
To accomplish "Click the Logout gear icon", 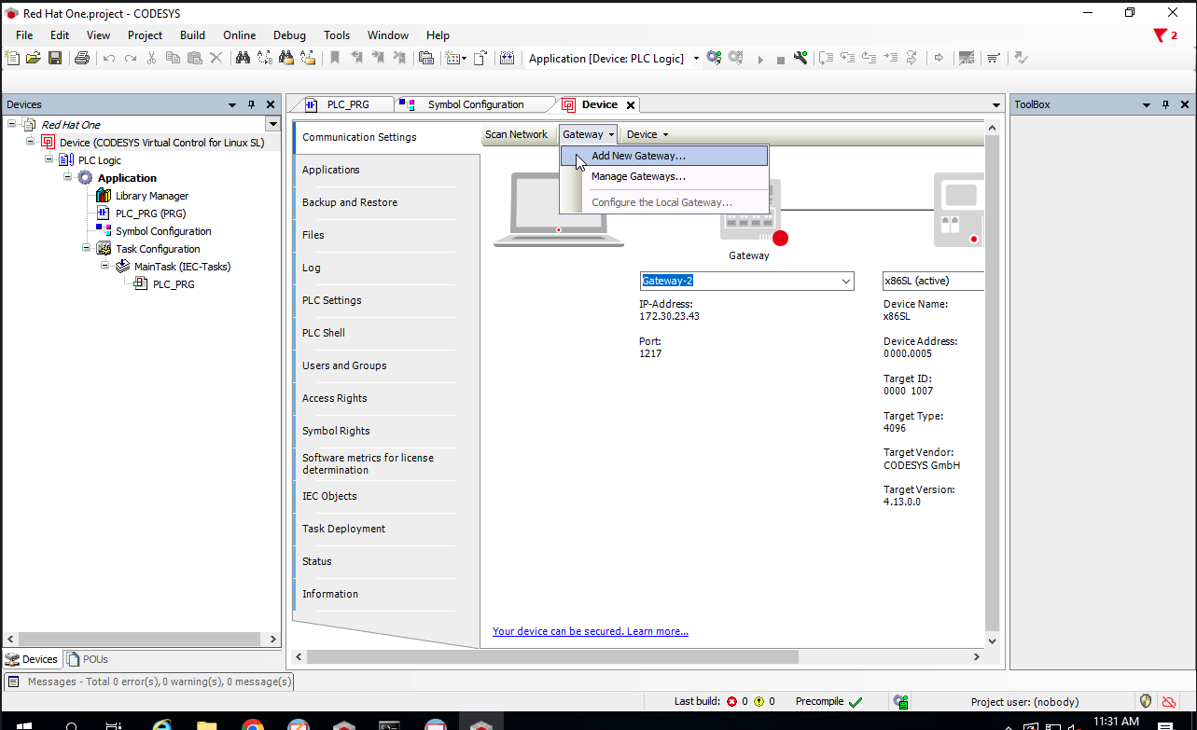I will [x=736, y=58].
